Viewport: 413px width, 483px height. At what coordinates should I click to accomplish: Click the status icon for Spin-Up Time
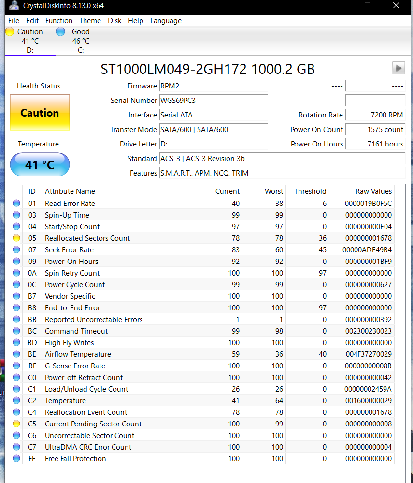click(16, 215)
